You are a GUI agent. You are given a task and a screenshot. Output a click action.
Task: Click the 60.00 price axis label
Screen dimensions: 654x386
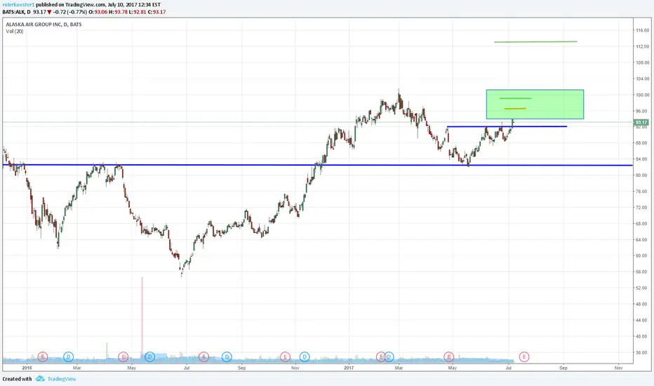click(642, 255)
